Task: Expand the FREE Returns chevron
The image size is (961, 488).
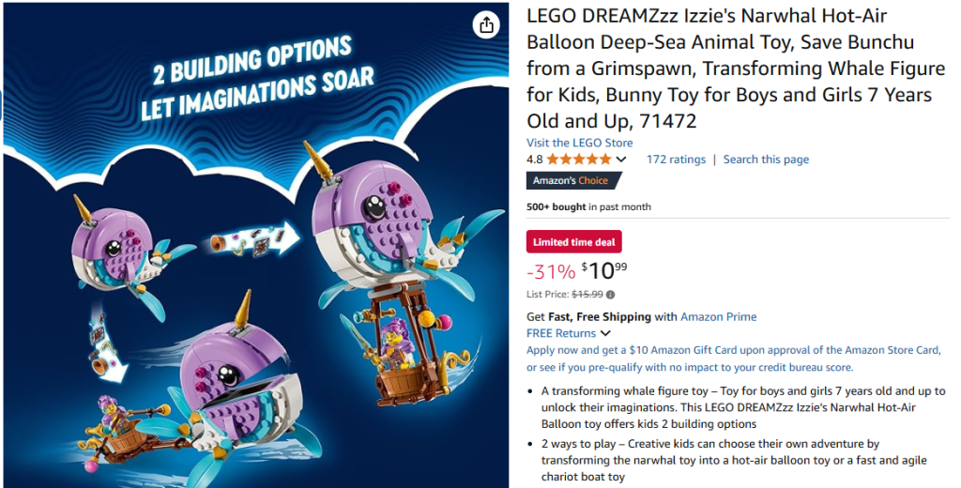Action: [x=605, y=333]
